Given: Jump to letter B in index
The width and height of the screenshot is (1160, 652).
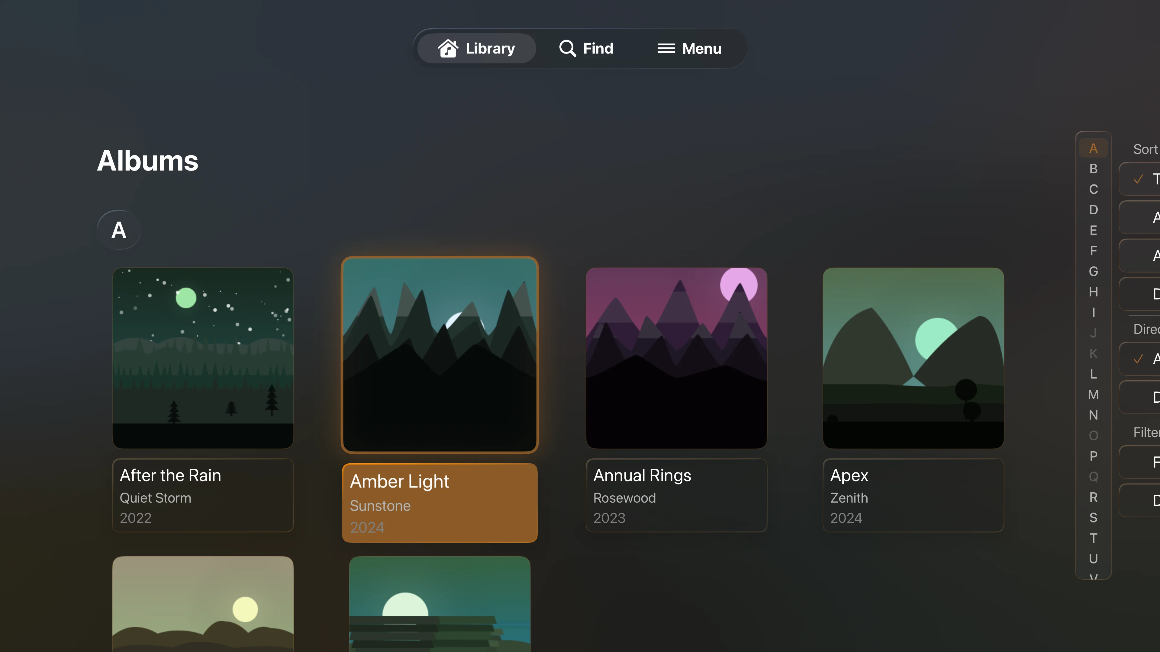Looking at the screenshot, I should pyautogui.click(x=1093, y=169).
